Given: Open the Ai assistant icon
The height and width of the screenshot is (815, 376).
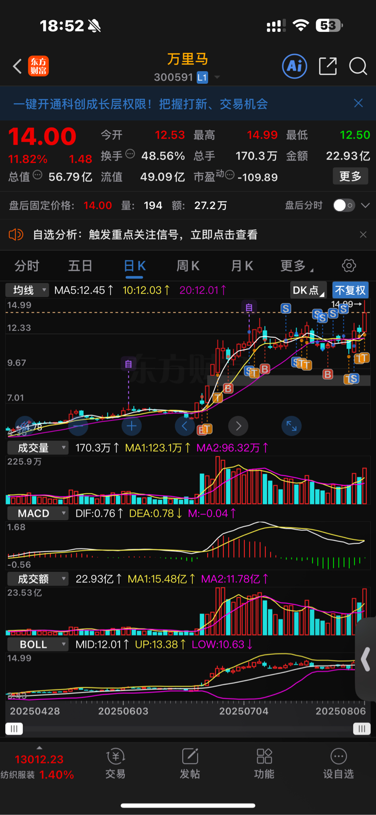Looking at the screenshot, I should point(295,66).
